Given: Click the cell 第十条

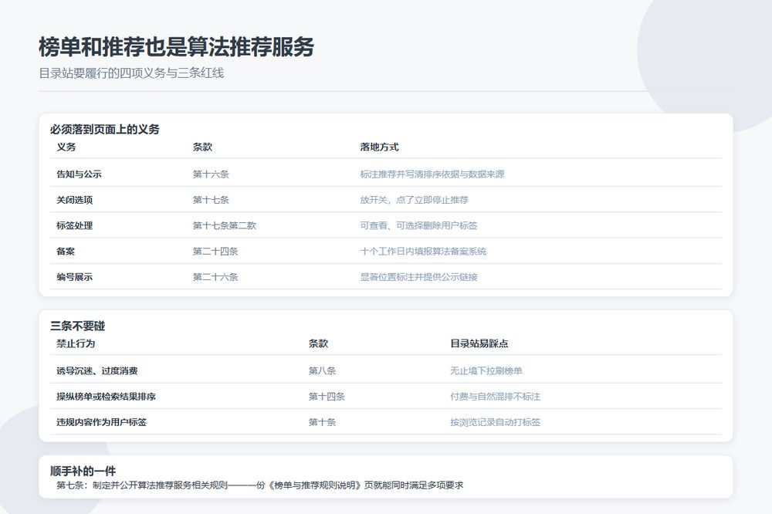Looking at the screenshot, I should point(322,422).
